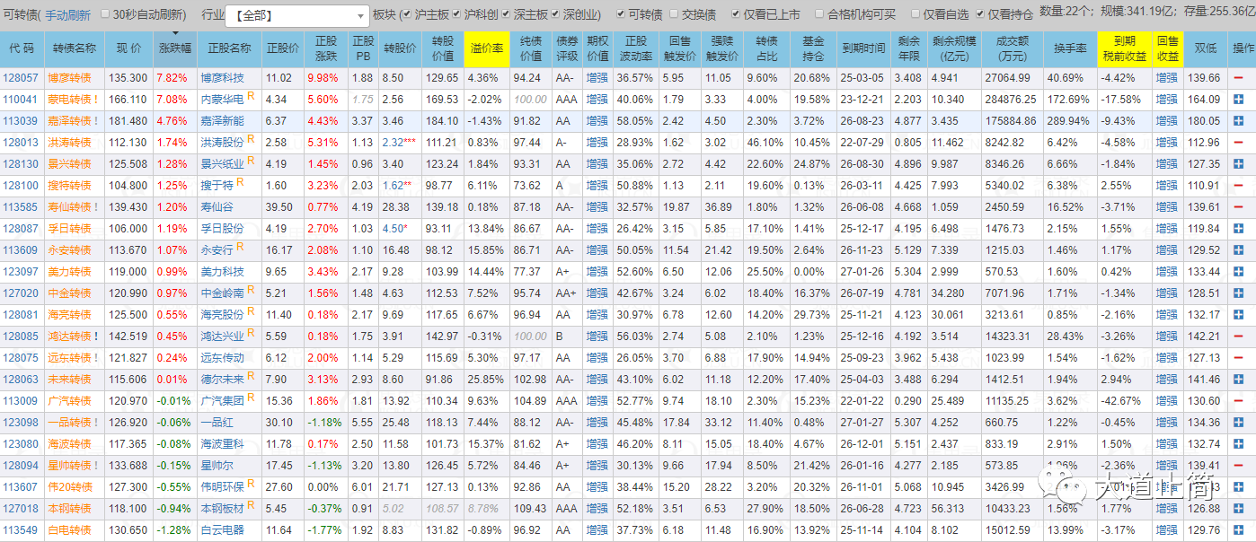
Task: Click the plus icon in 嘉泽转债 row
Action: click(x=1239, y=121)
